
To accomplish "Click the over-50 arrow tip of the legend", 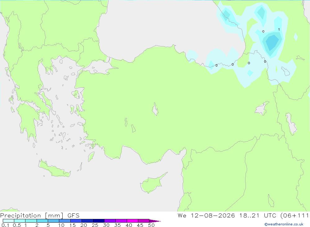I will [155, 221].
